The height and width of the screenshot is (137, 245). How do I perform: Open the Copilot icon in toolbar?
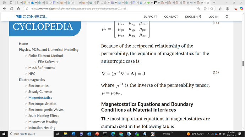[241, 9]
